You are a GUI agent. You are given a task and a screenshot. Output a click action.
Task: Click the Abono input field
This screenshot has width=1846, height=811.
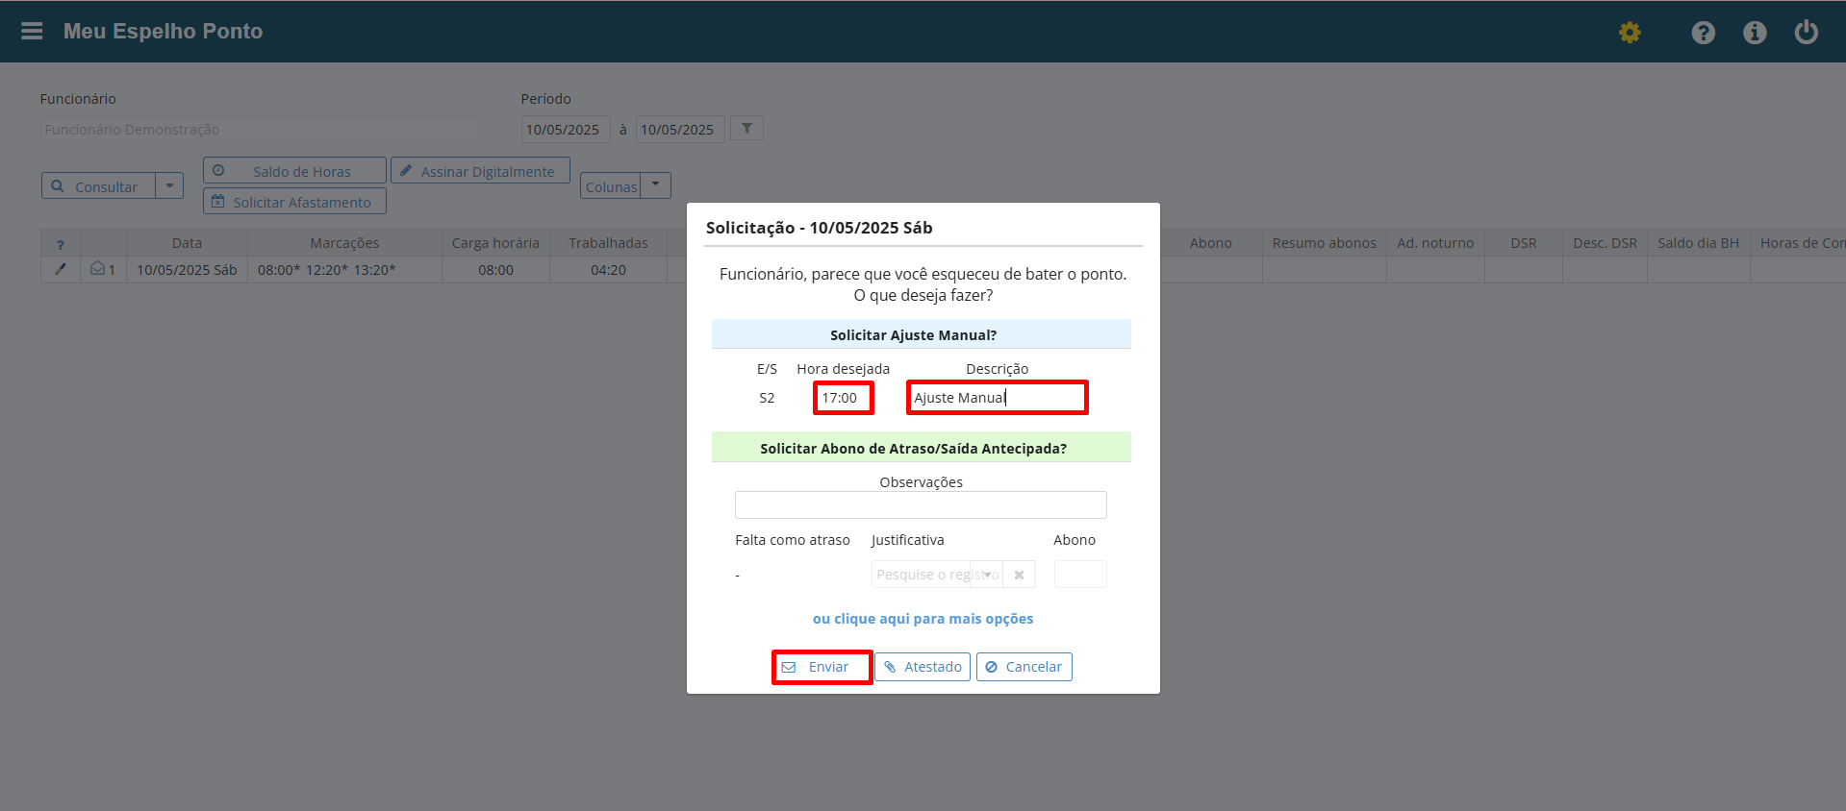click(x=1080, y=574)
